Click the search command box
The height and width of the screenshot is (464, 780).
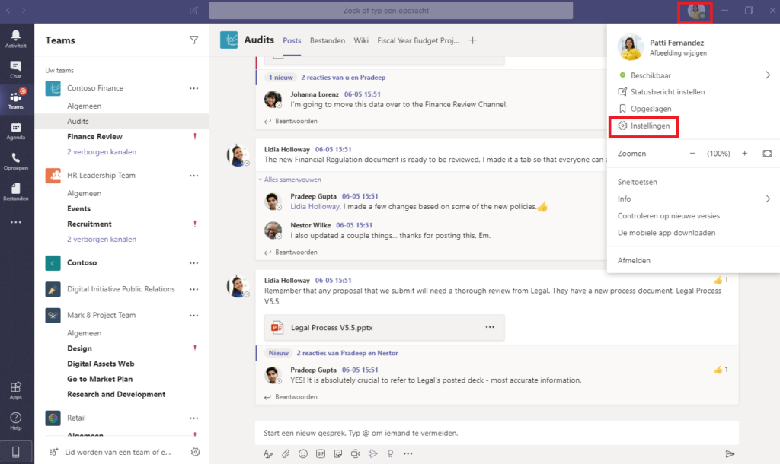click(x=391, y=11)
